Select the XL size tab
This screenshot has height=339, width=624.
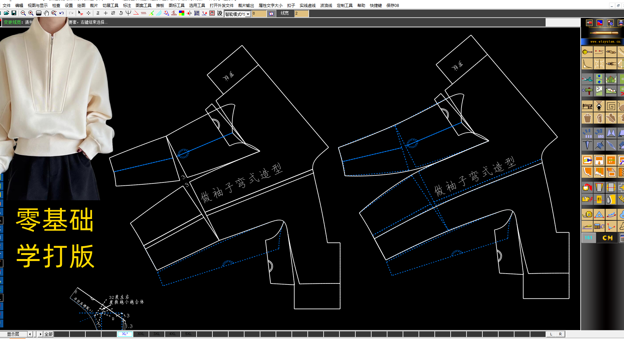tap(125, 334)
